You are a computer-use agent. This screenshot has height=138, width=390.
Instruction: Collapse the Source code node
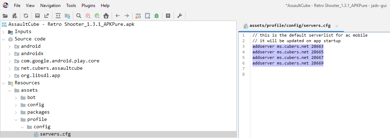[3, 39]
